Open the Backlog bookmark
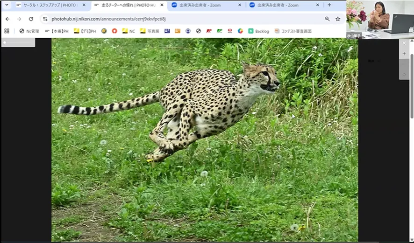 [x=258, y=31]
